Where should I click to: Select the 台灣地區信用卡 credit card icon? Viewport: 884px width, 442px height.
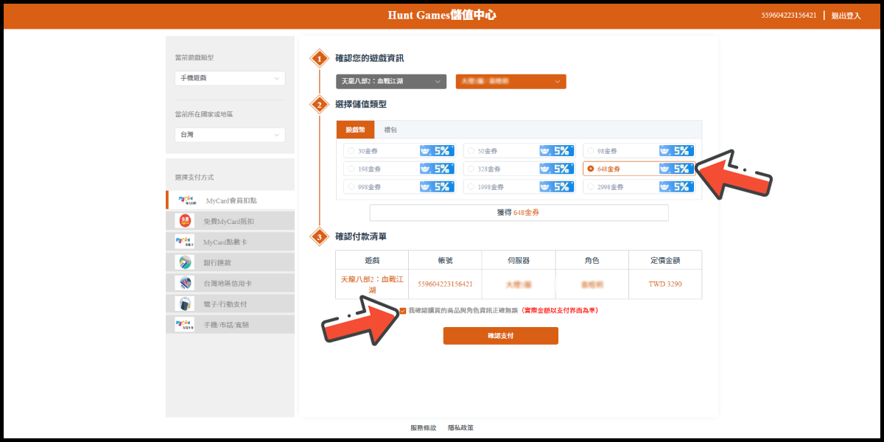(x=184, y=283)
